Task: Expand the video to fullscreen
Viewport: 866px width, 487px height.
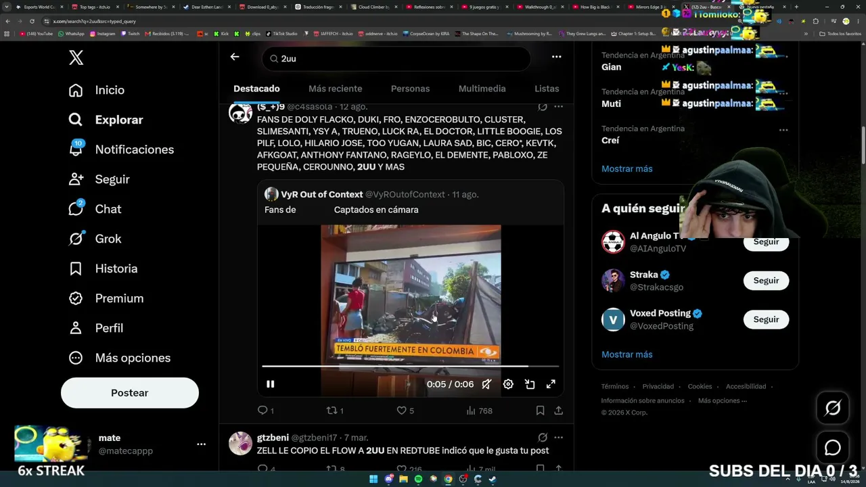Action: [551, 384]
